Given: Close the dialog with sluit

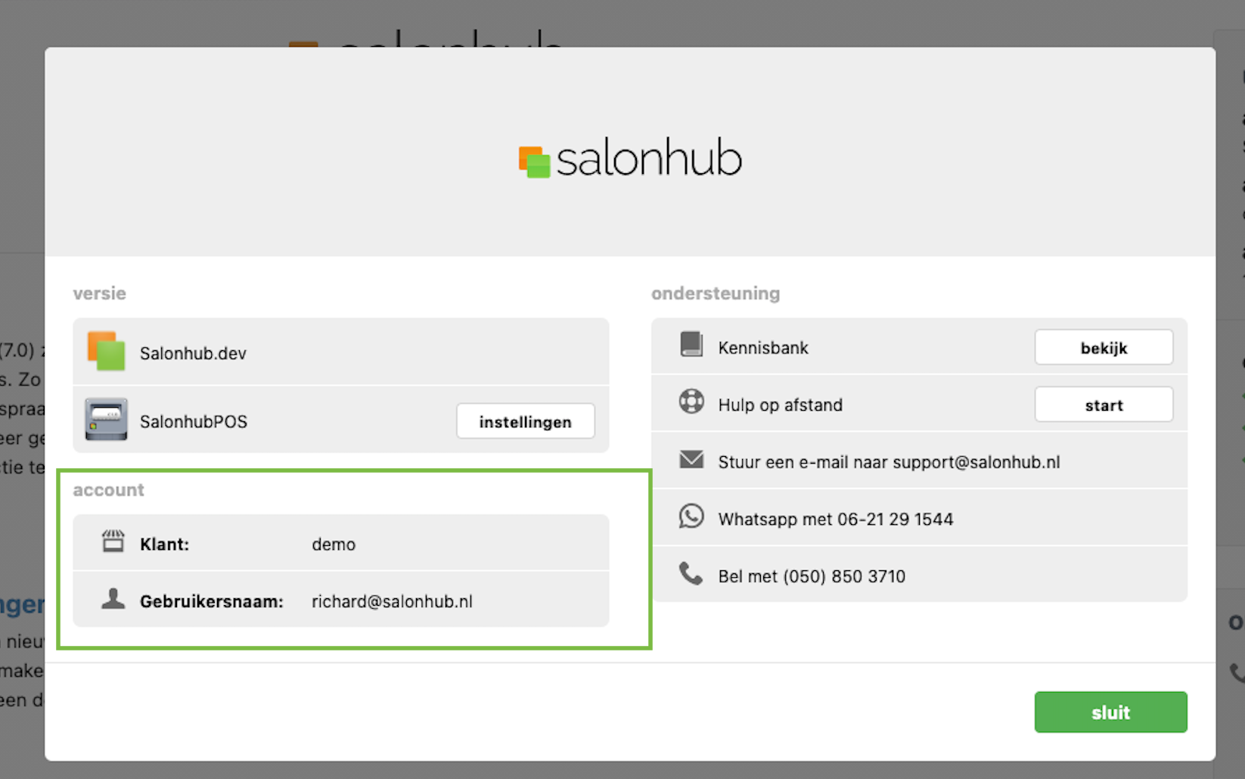Looking at the screenshot, I should pos(1110,712).
